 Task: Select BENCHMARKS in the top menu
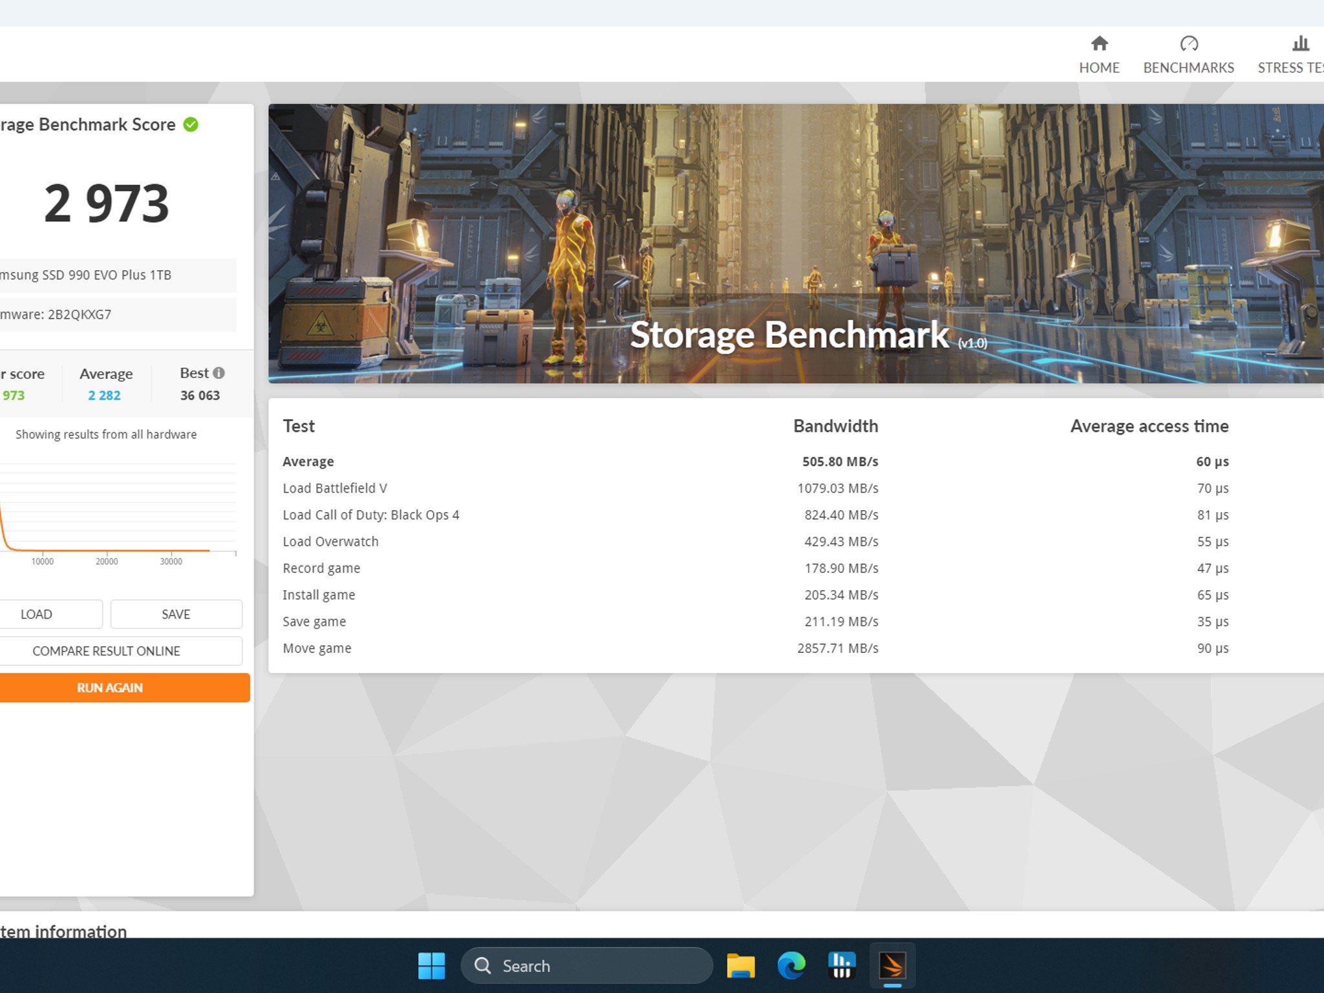(x=1188, y=67)
